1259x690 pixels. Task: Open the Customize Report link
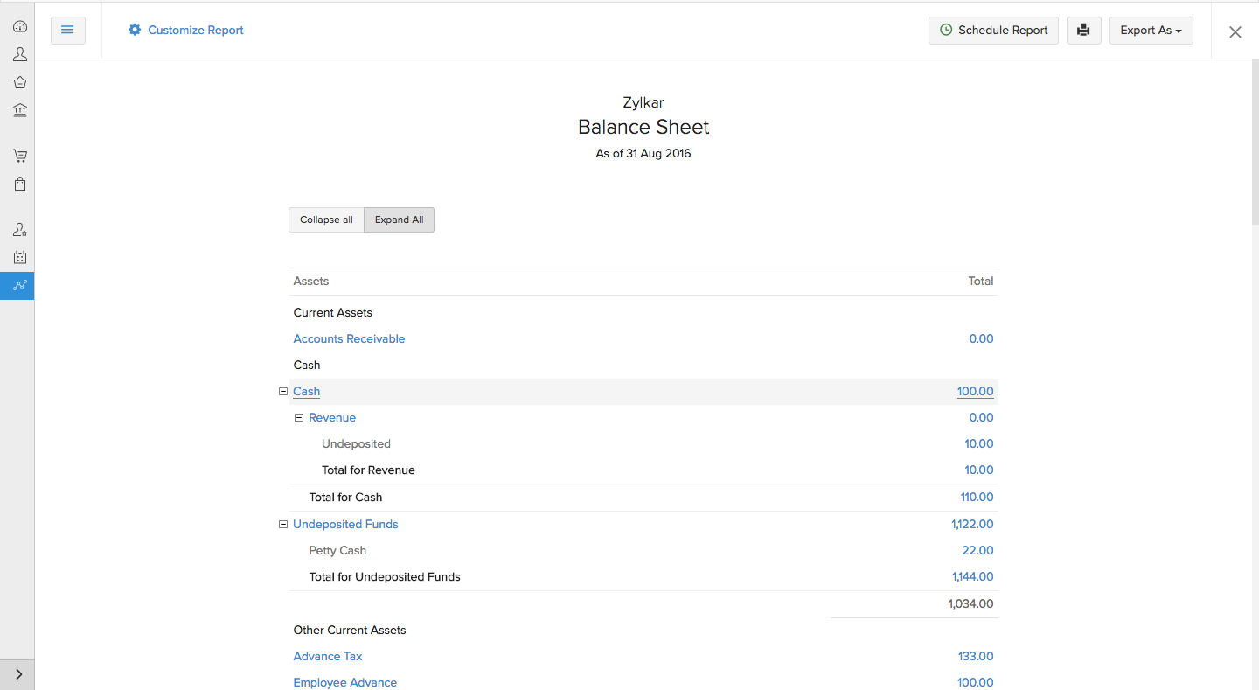(185, 31)
